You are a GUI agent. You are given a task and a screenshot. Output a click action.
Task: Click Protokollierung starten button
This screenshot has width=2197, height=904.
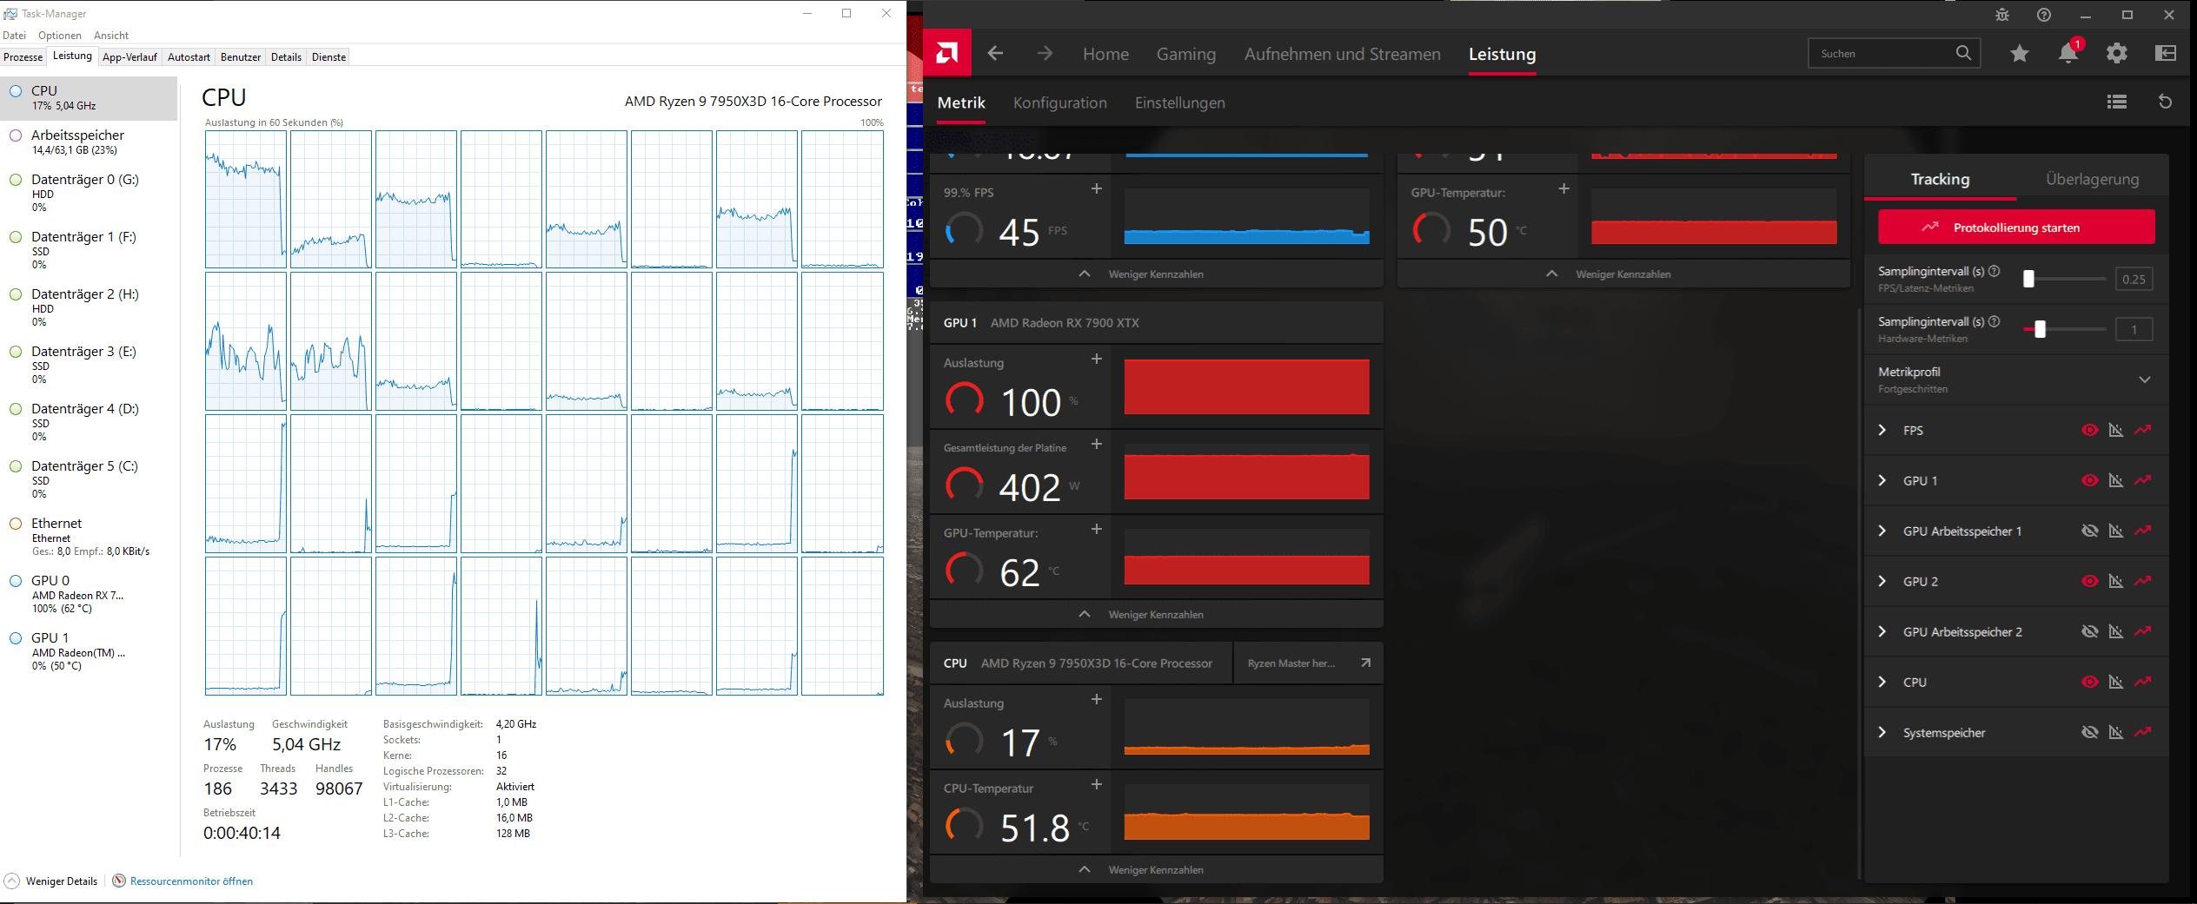(2016, 228)
